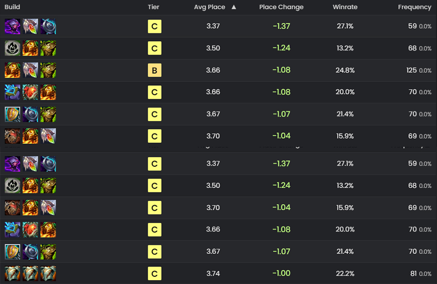Select the rainbow-tipped axe icon in B-tier row

point(31,70)
